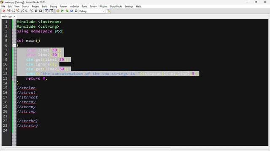Click the Step into debug icon
The height and width of the screenshot is (151, 270).
coord(18,11)
